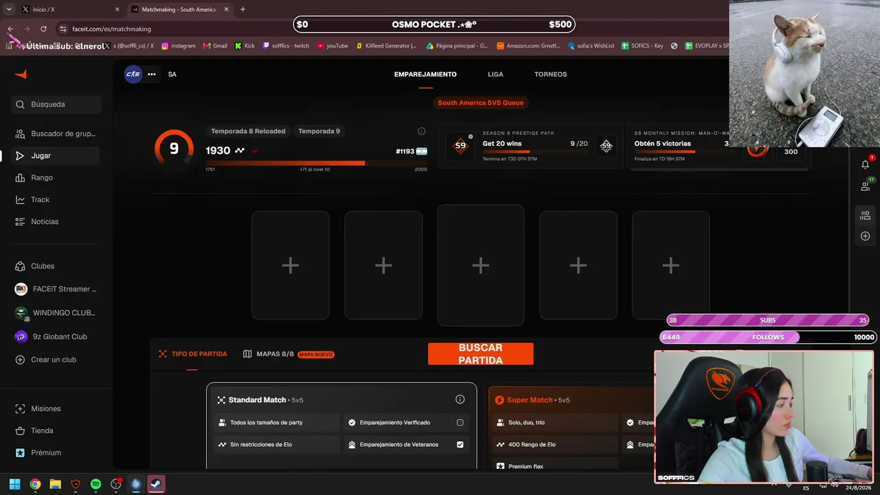Image resolution: width=880 pixels, height=495 pixels.
Task: Expand the Elo trend red chevron
Action: 254,151
